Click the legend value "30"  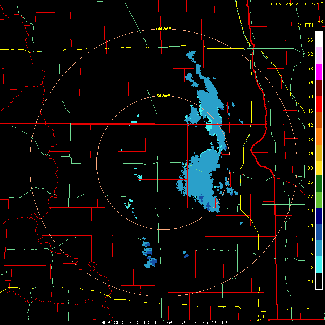click(x=310, y=168)
